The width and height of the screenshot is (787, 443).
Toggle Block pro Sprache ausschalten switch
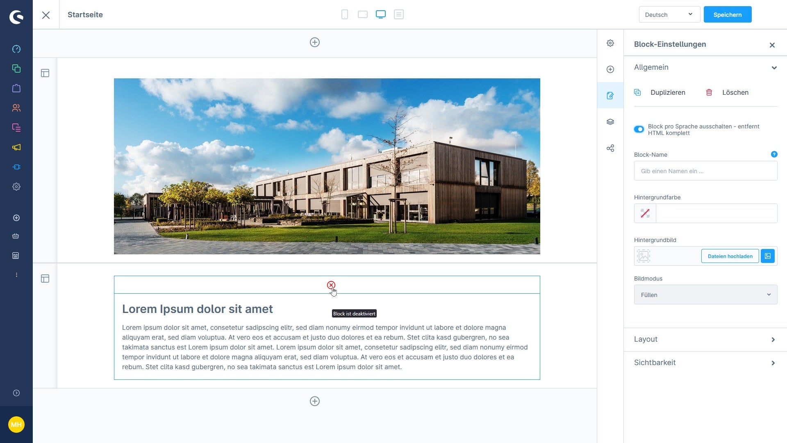(x=639, y=130)
